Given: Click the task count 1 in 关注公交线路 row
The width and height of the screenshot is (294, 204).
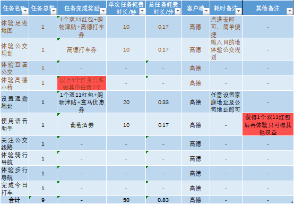Looking at the screenshot, I should pyautogui.click(x=43, y=143).
